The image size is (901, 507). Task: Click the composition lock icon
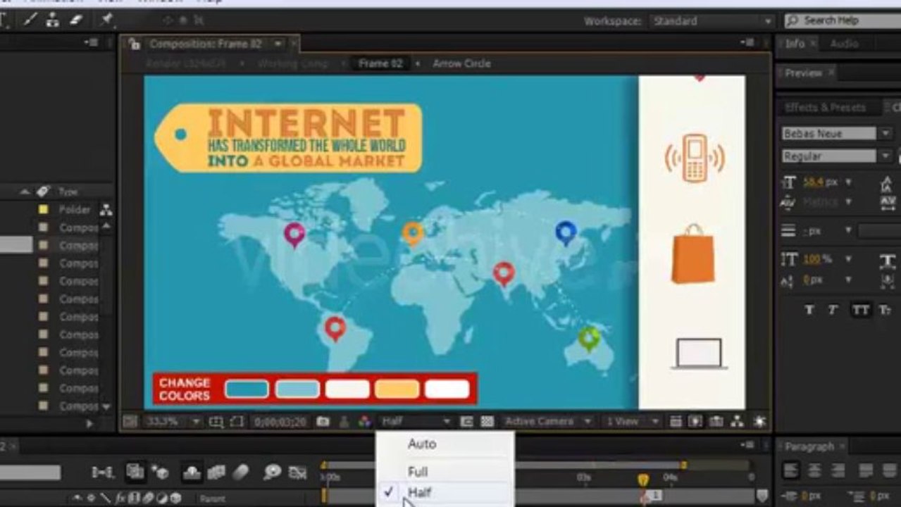135,44
